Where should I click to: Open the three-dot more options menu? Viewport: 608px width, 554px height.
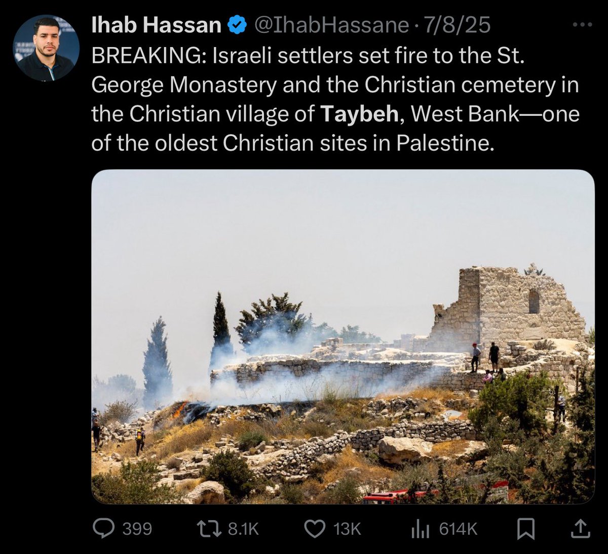click(582, 25)
